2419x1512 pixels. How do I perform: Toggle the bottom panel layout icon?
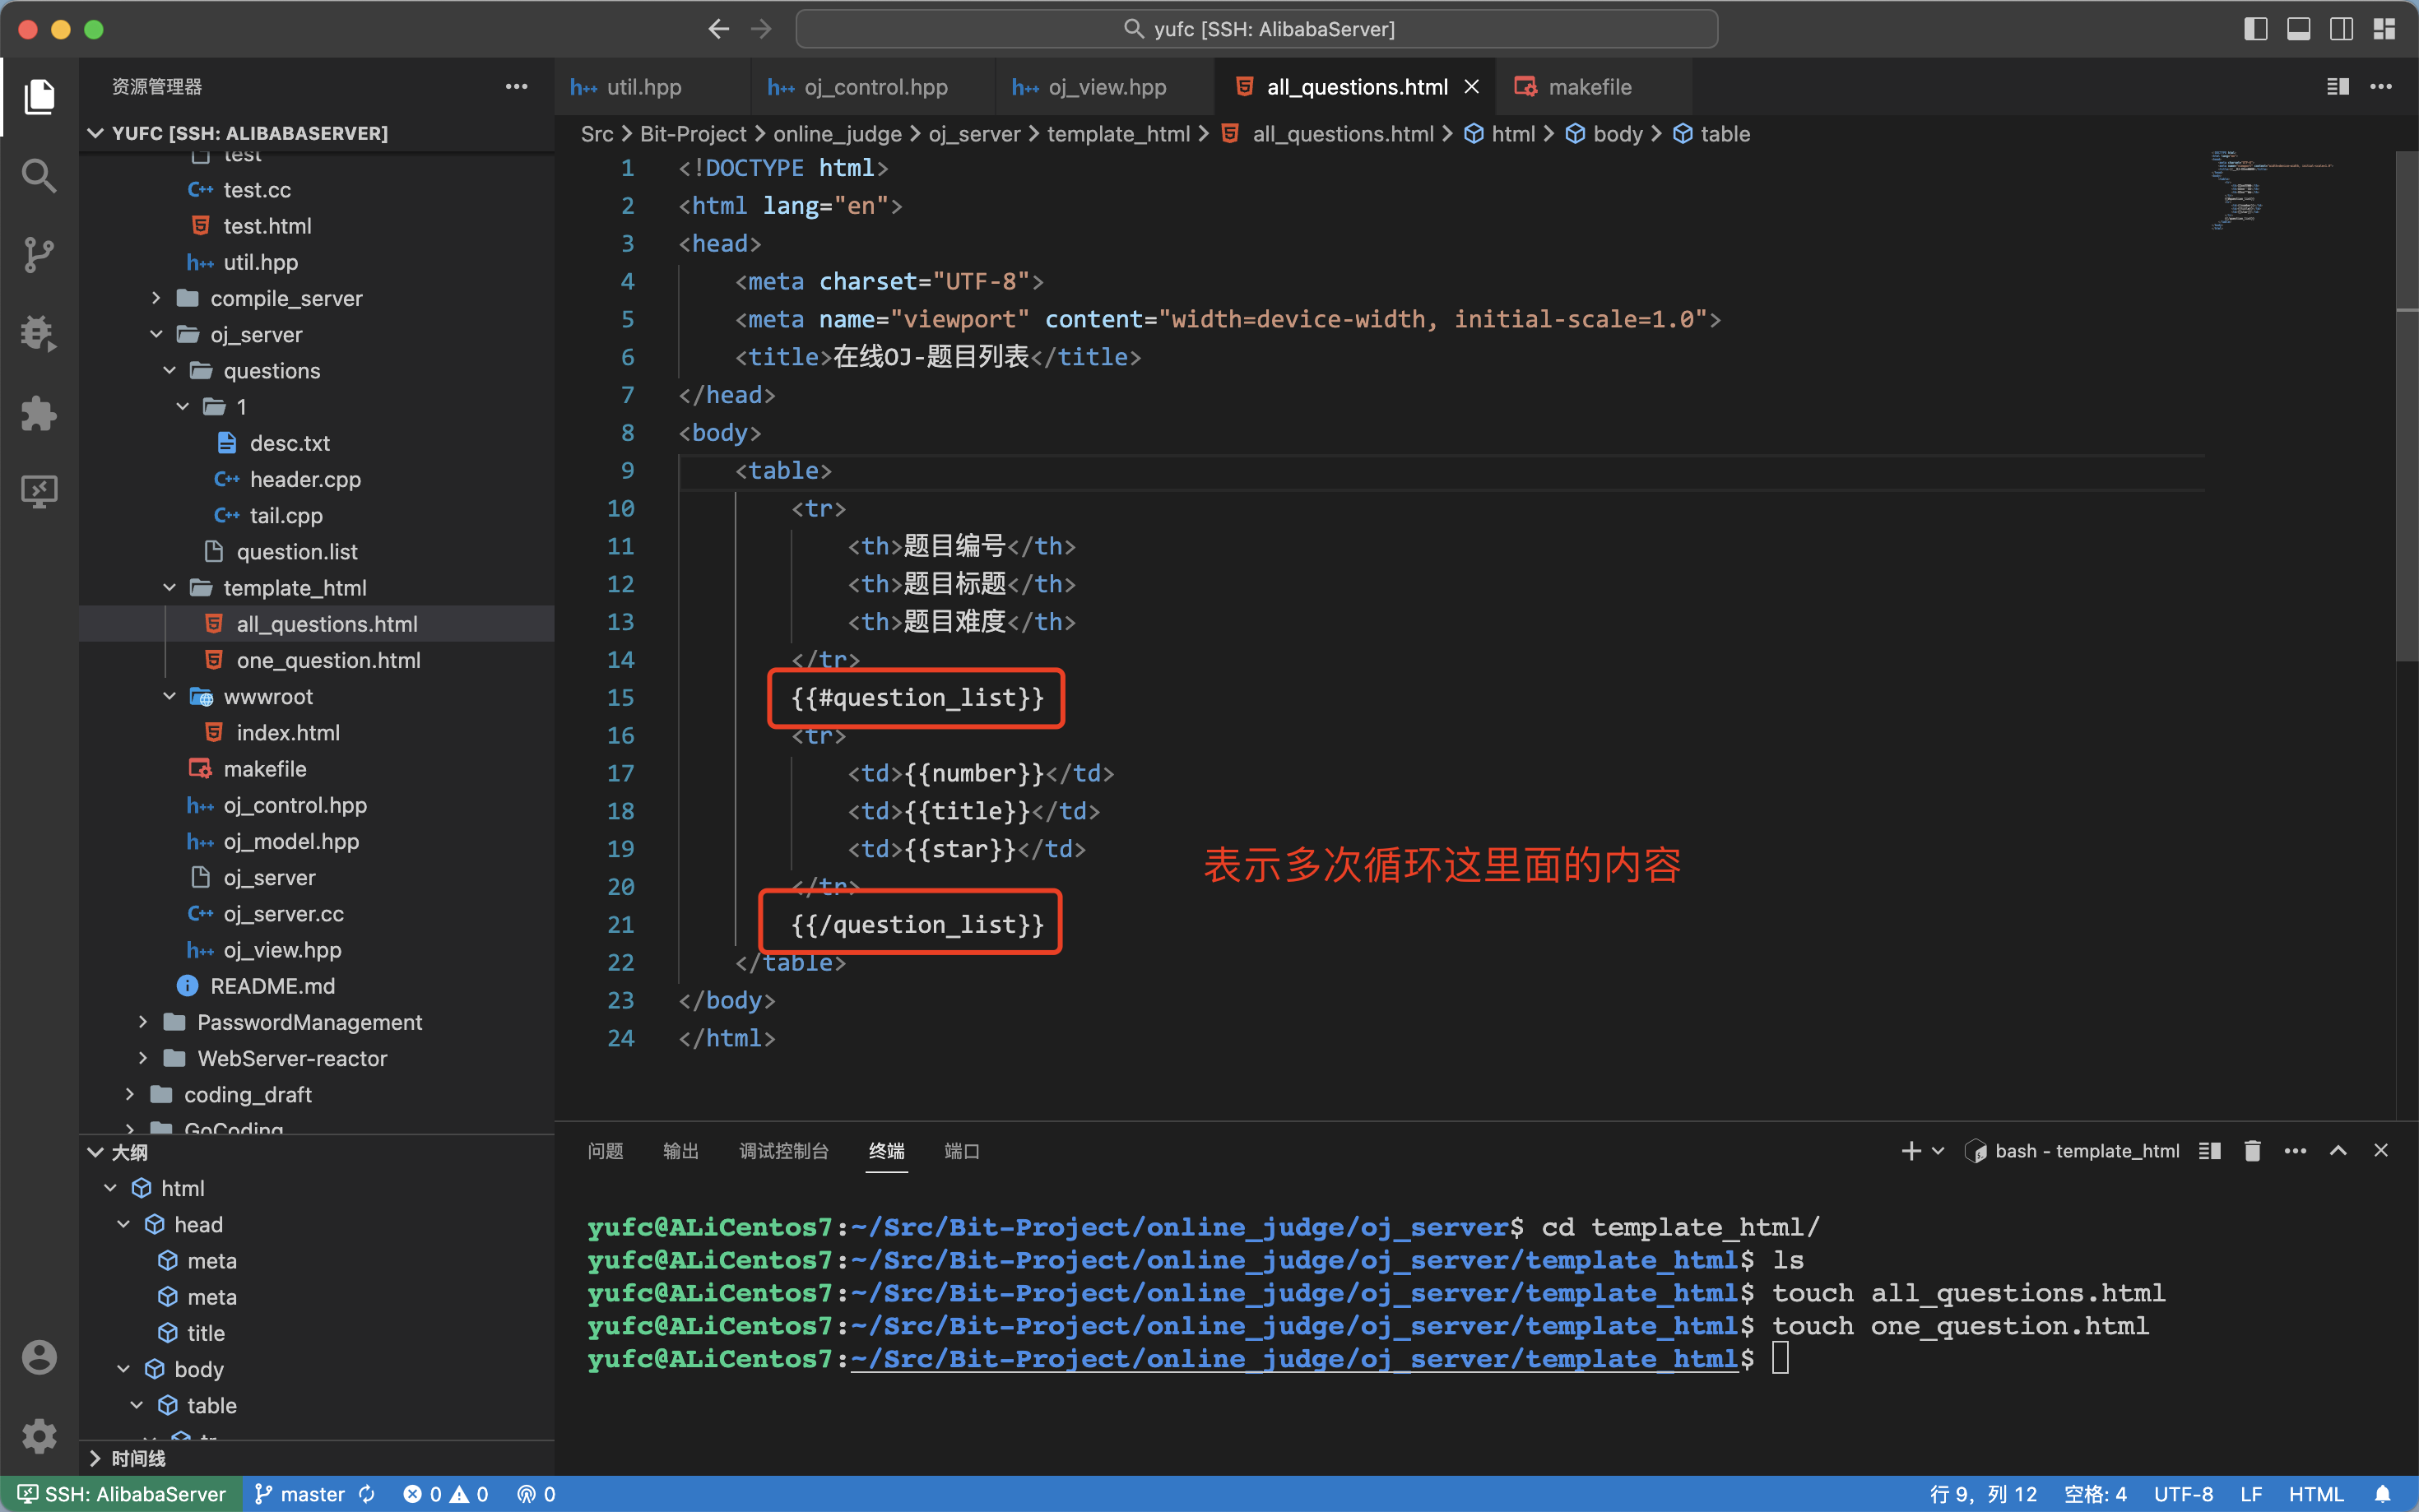(x=2298, y=29)
